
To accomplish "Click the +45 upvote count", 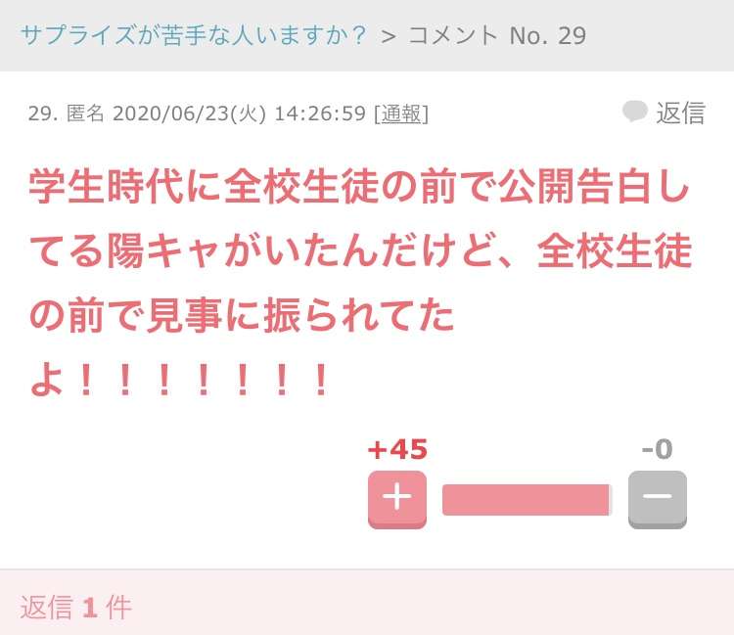I will click(397, 449).
